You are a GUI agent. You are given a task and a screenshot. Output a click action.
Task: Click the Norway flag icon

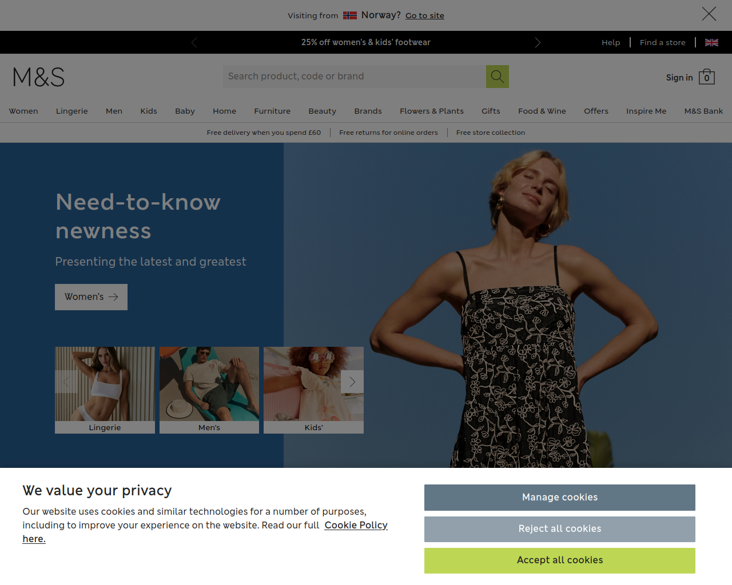coord(350,15)
